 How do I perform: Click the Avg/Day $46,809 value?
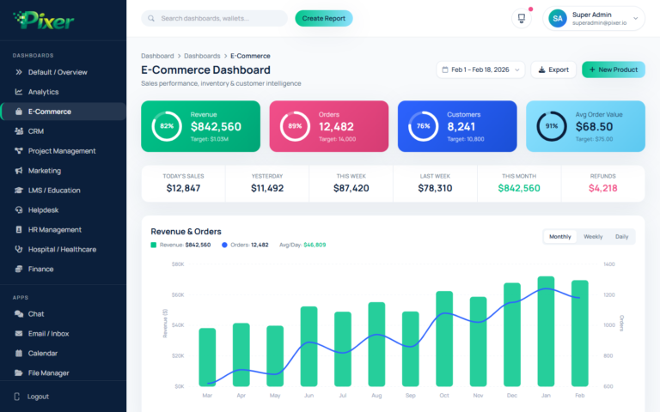(x=315, y=245)
